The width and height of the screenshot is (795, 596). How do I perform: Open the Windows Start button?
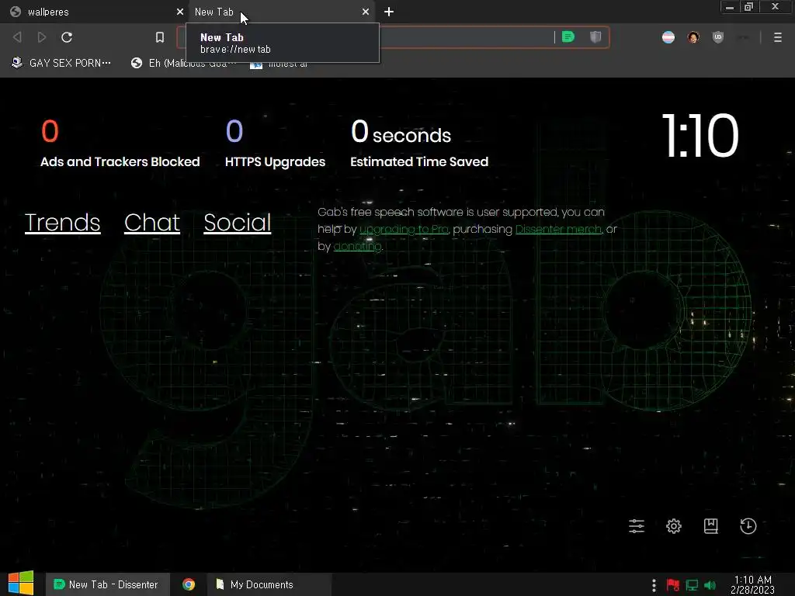(21, 584)
